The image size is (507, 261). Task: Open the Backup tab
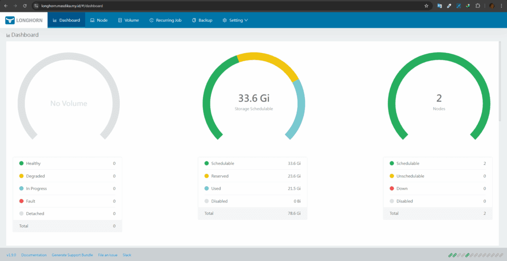click(202, 20)
